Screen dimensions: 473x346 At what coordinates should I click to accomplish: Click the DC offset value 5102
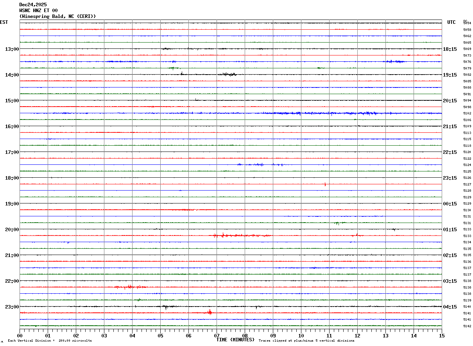[x=467, y=114]
